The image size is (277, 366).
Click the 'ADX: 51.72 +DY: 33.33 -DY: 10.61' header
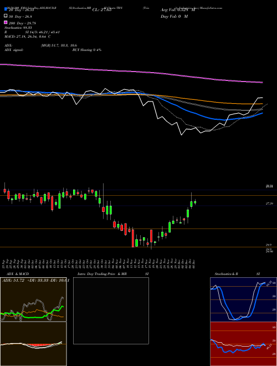pyautogui.click(x=35, y=281)
